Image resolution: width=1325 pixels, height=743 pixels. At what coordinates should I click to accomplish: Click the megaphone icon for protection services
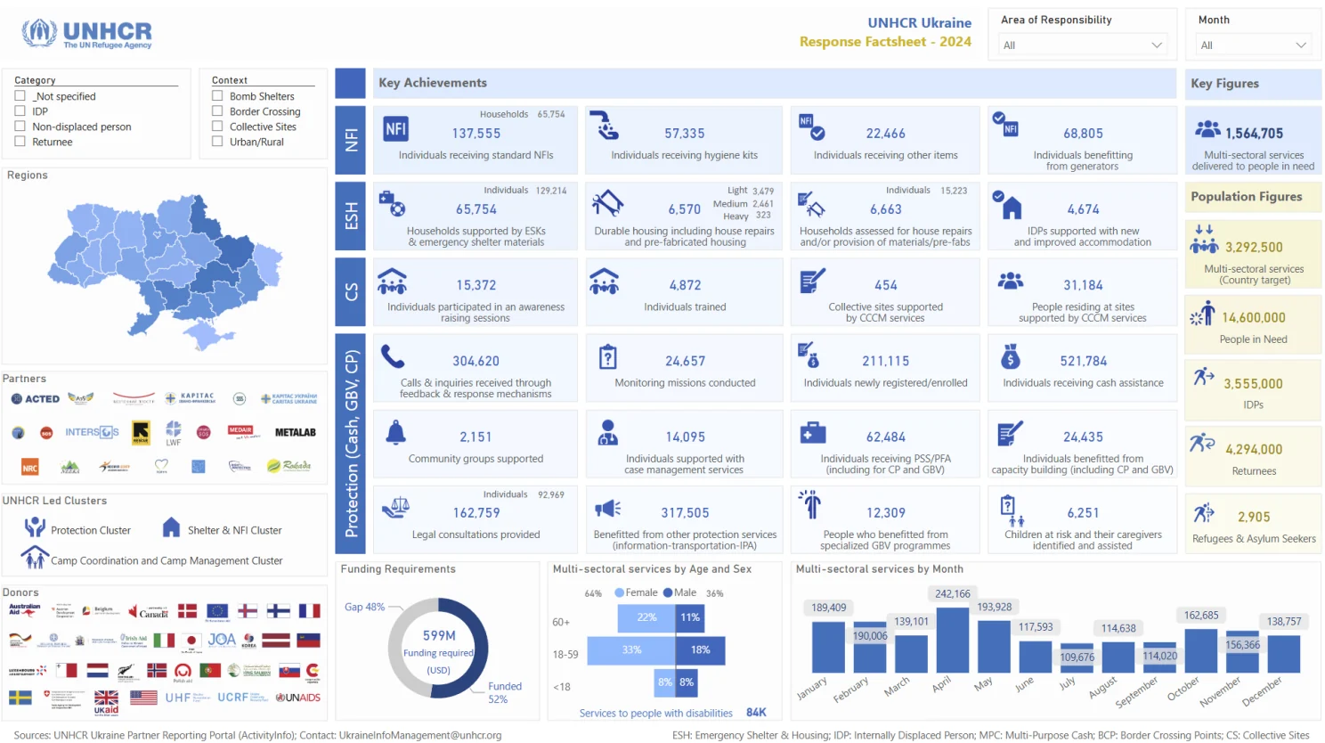(608, 508)
